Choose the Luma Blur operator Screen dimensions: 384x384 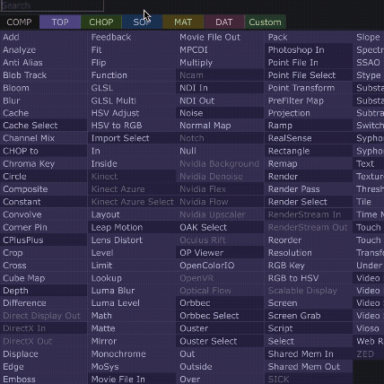pos(132,291)
